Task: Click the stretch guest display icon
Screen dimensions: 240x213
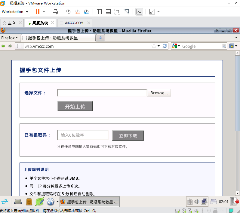Action: click(x=152, y=12)
